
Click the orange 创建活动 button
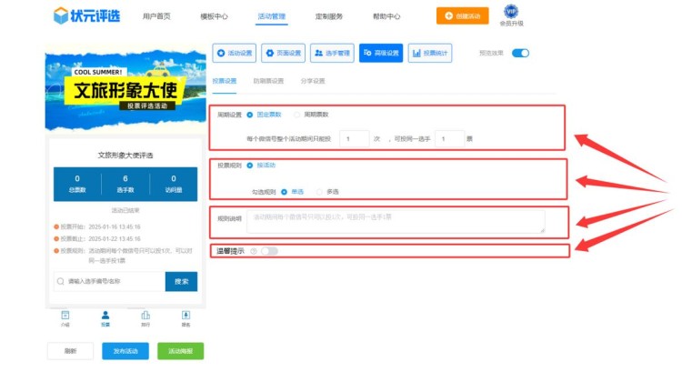(x=462, y=15)
